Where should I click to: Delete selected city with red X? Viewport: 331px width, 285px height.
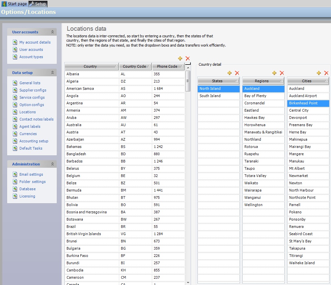coord(326,73)
